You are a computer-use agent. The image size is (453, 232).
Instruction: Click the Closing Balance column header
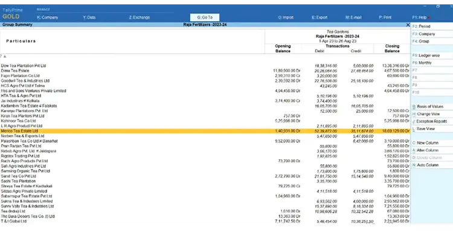392,48
